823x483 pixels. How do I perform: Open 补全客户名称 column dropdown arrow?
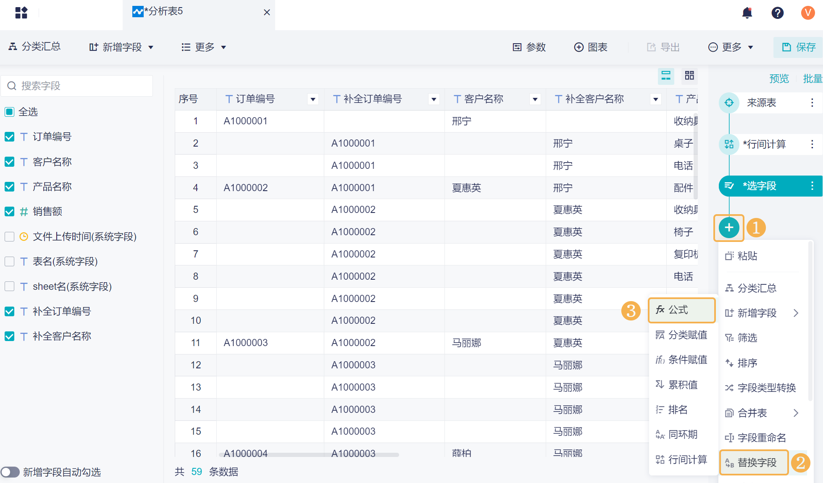[655, 99]
